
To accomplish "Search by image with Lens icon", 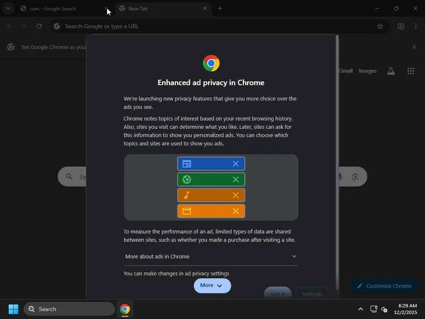I will (355, 177).
